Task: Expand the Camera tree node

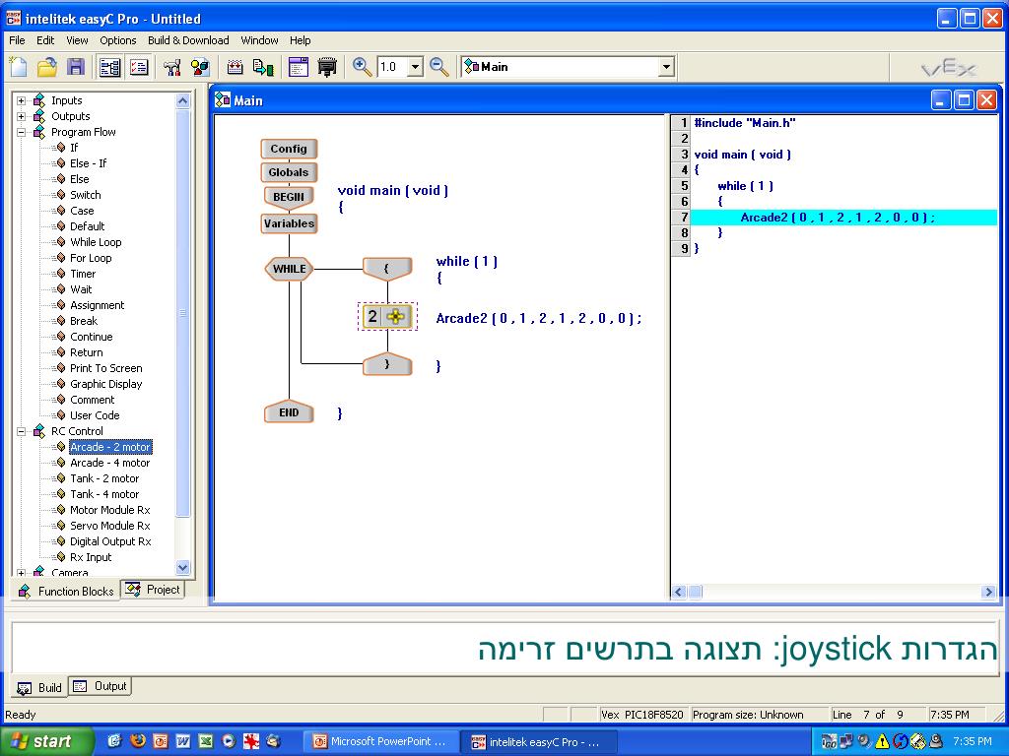Action: click(22, 572)
